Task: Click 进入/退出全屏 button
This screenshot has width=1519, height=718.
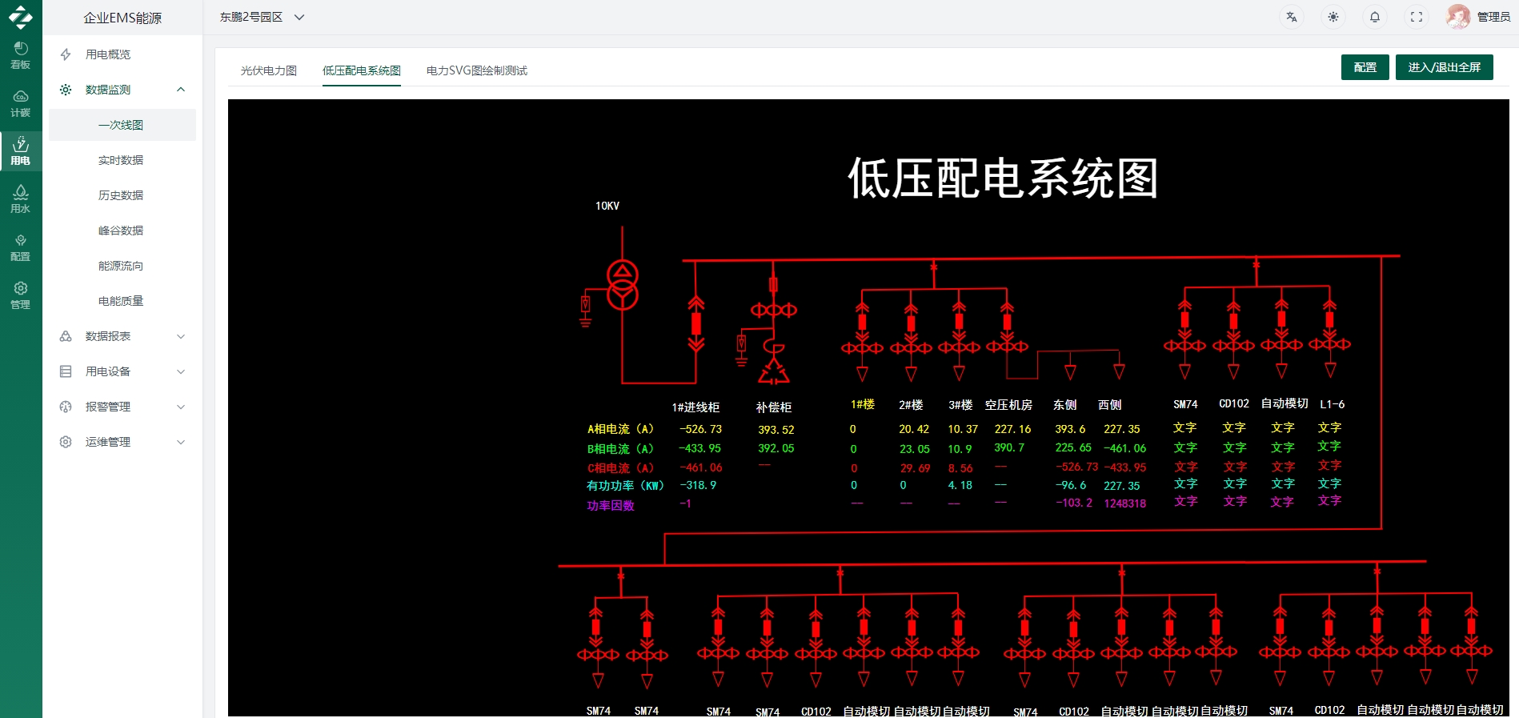Action: 1445,67
